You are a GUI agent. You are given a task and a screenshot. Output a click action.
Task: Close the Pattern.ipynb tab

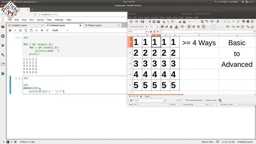tap(118, 26)
